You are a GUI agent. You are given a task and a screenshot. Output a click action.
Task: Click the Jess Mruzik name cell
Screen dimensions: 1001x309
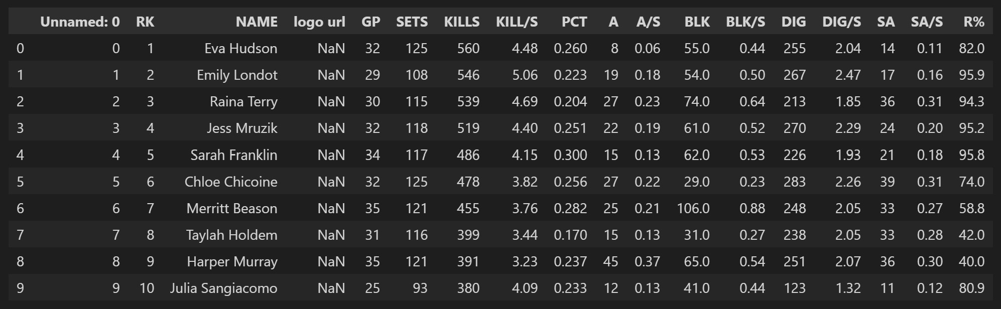(242, 128)
